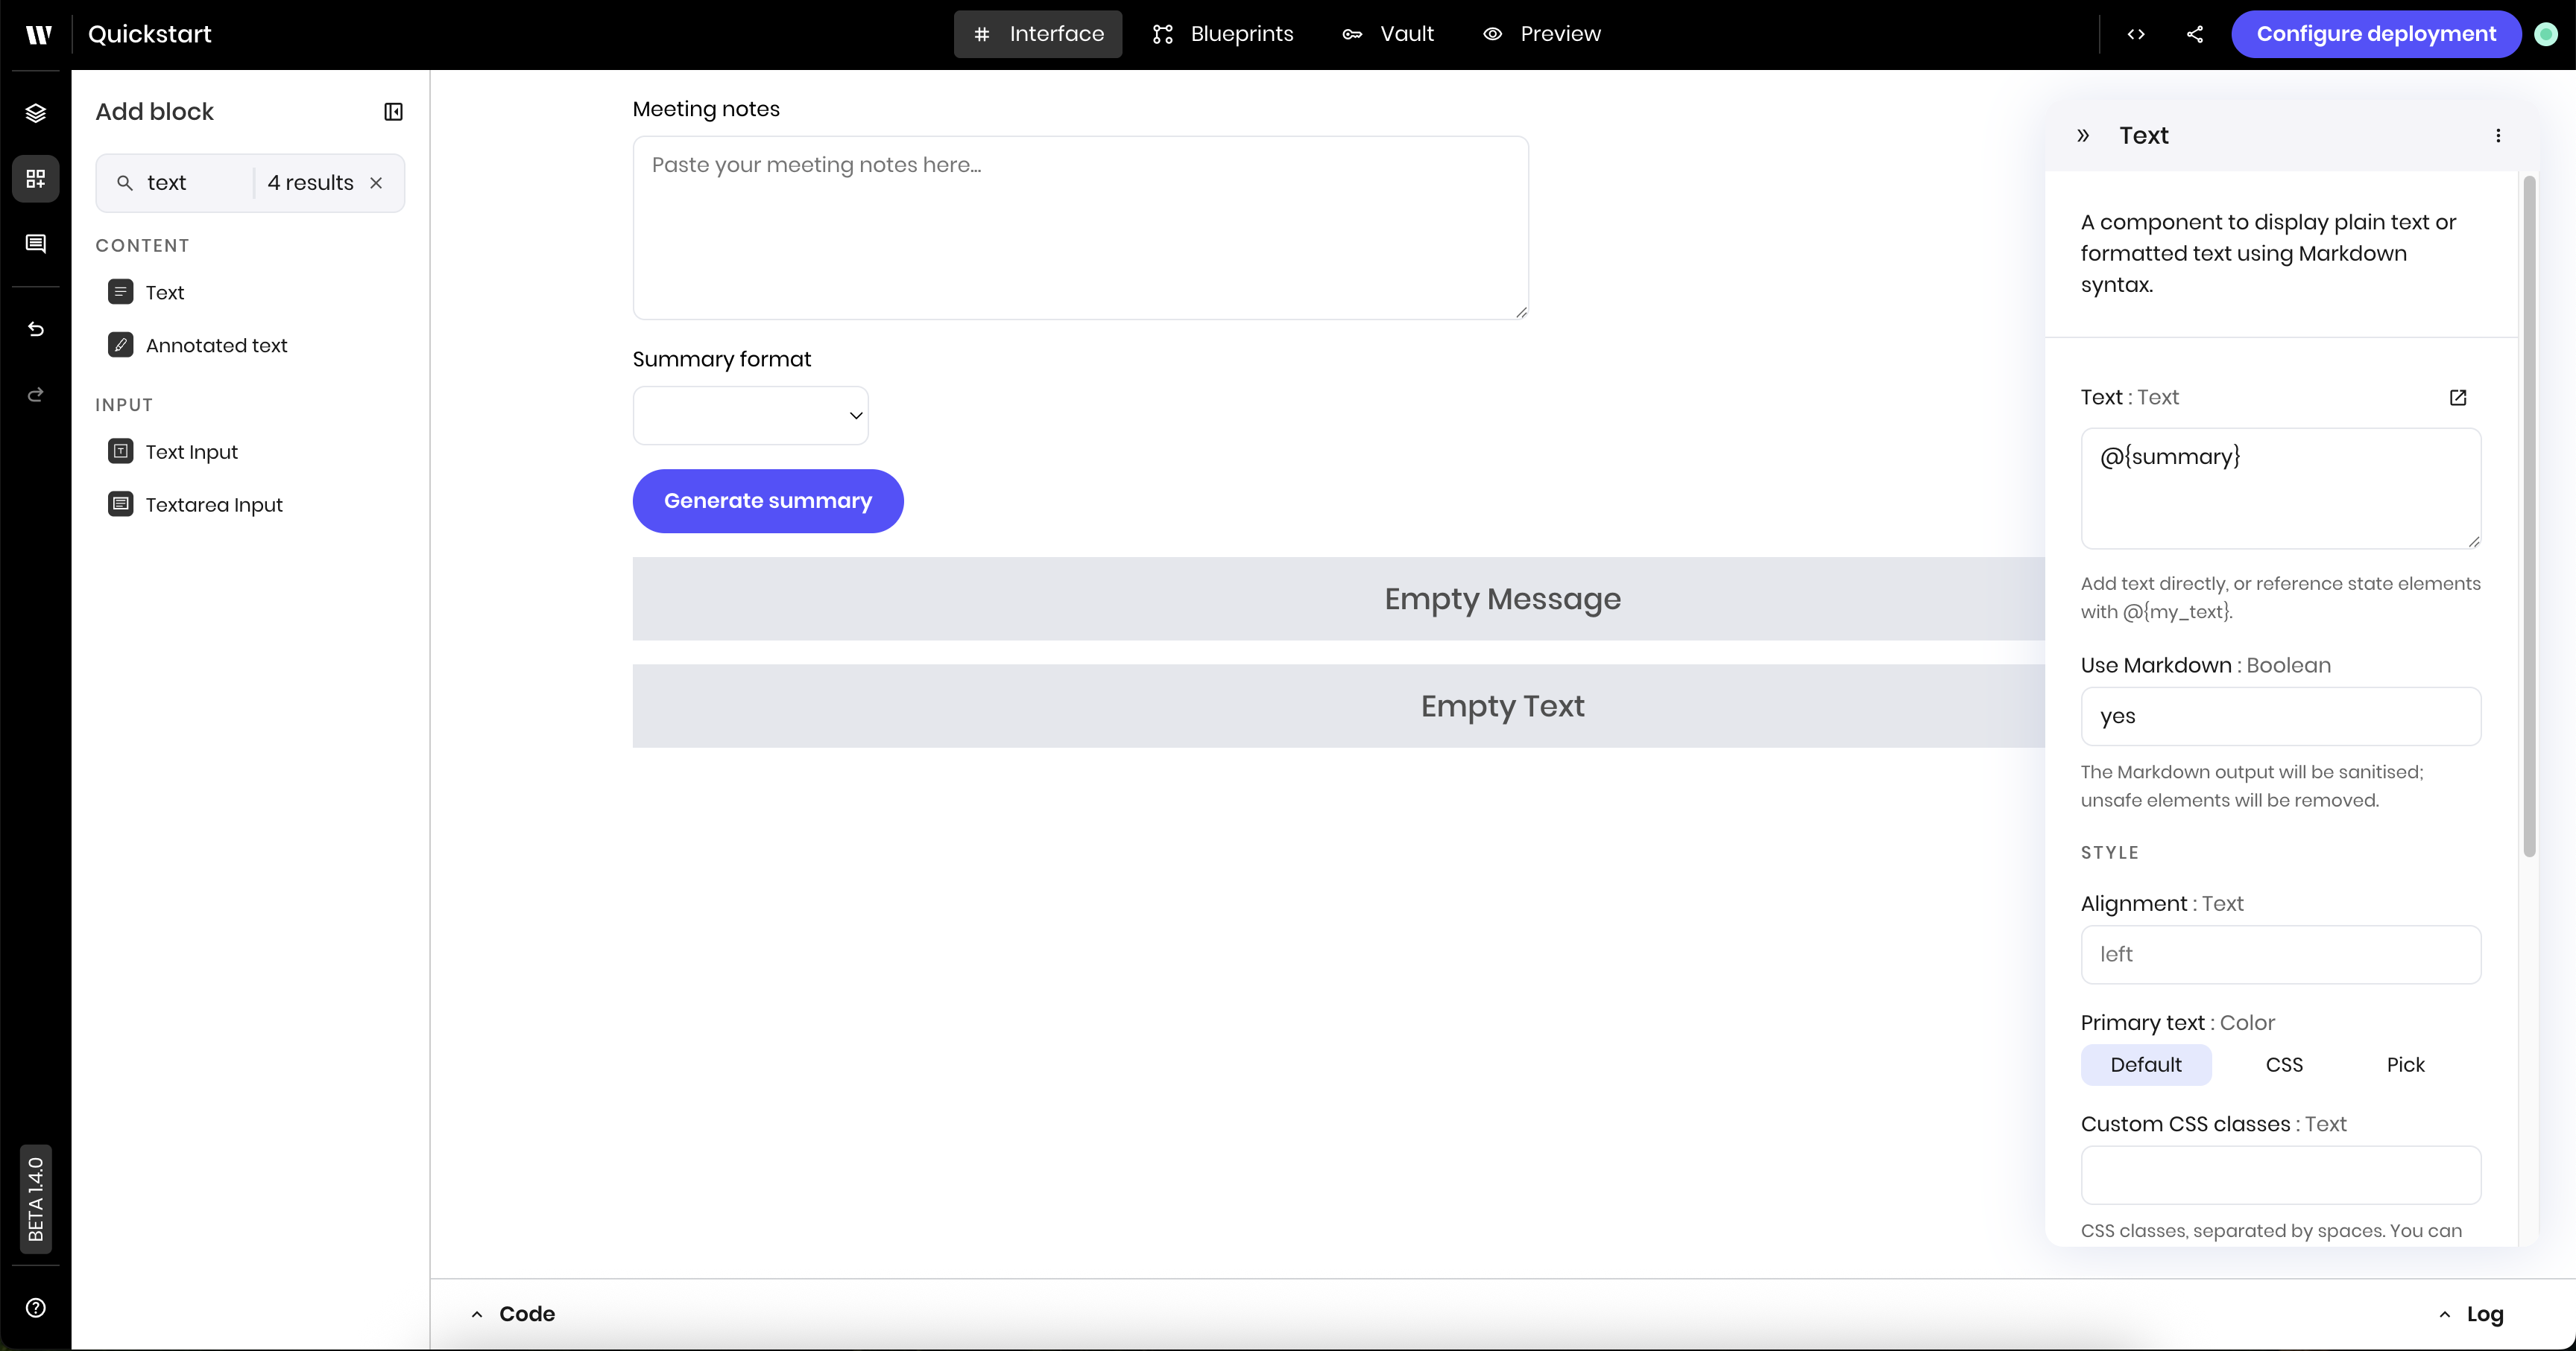Click the undo arrow icon
The height and width of the screenshot is (1351, 2576).
click(x=36, y=330)
